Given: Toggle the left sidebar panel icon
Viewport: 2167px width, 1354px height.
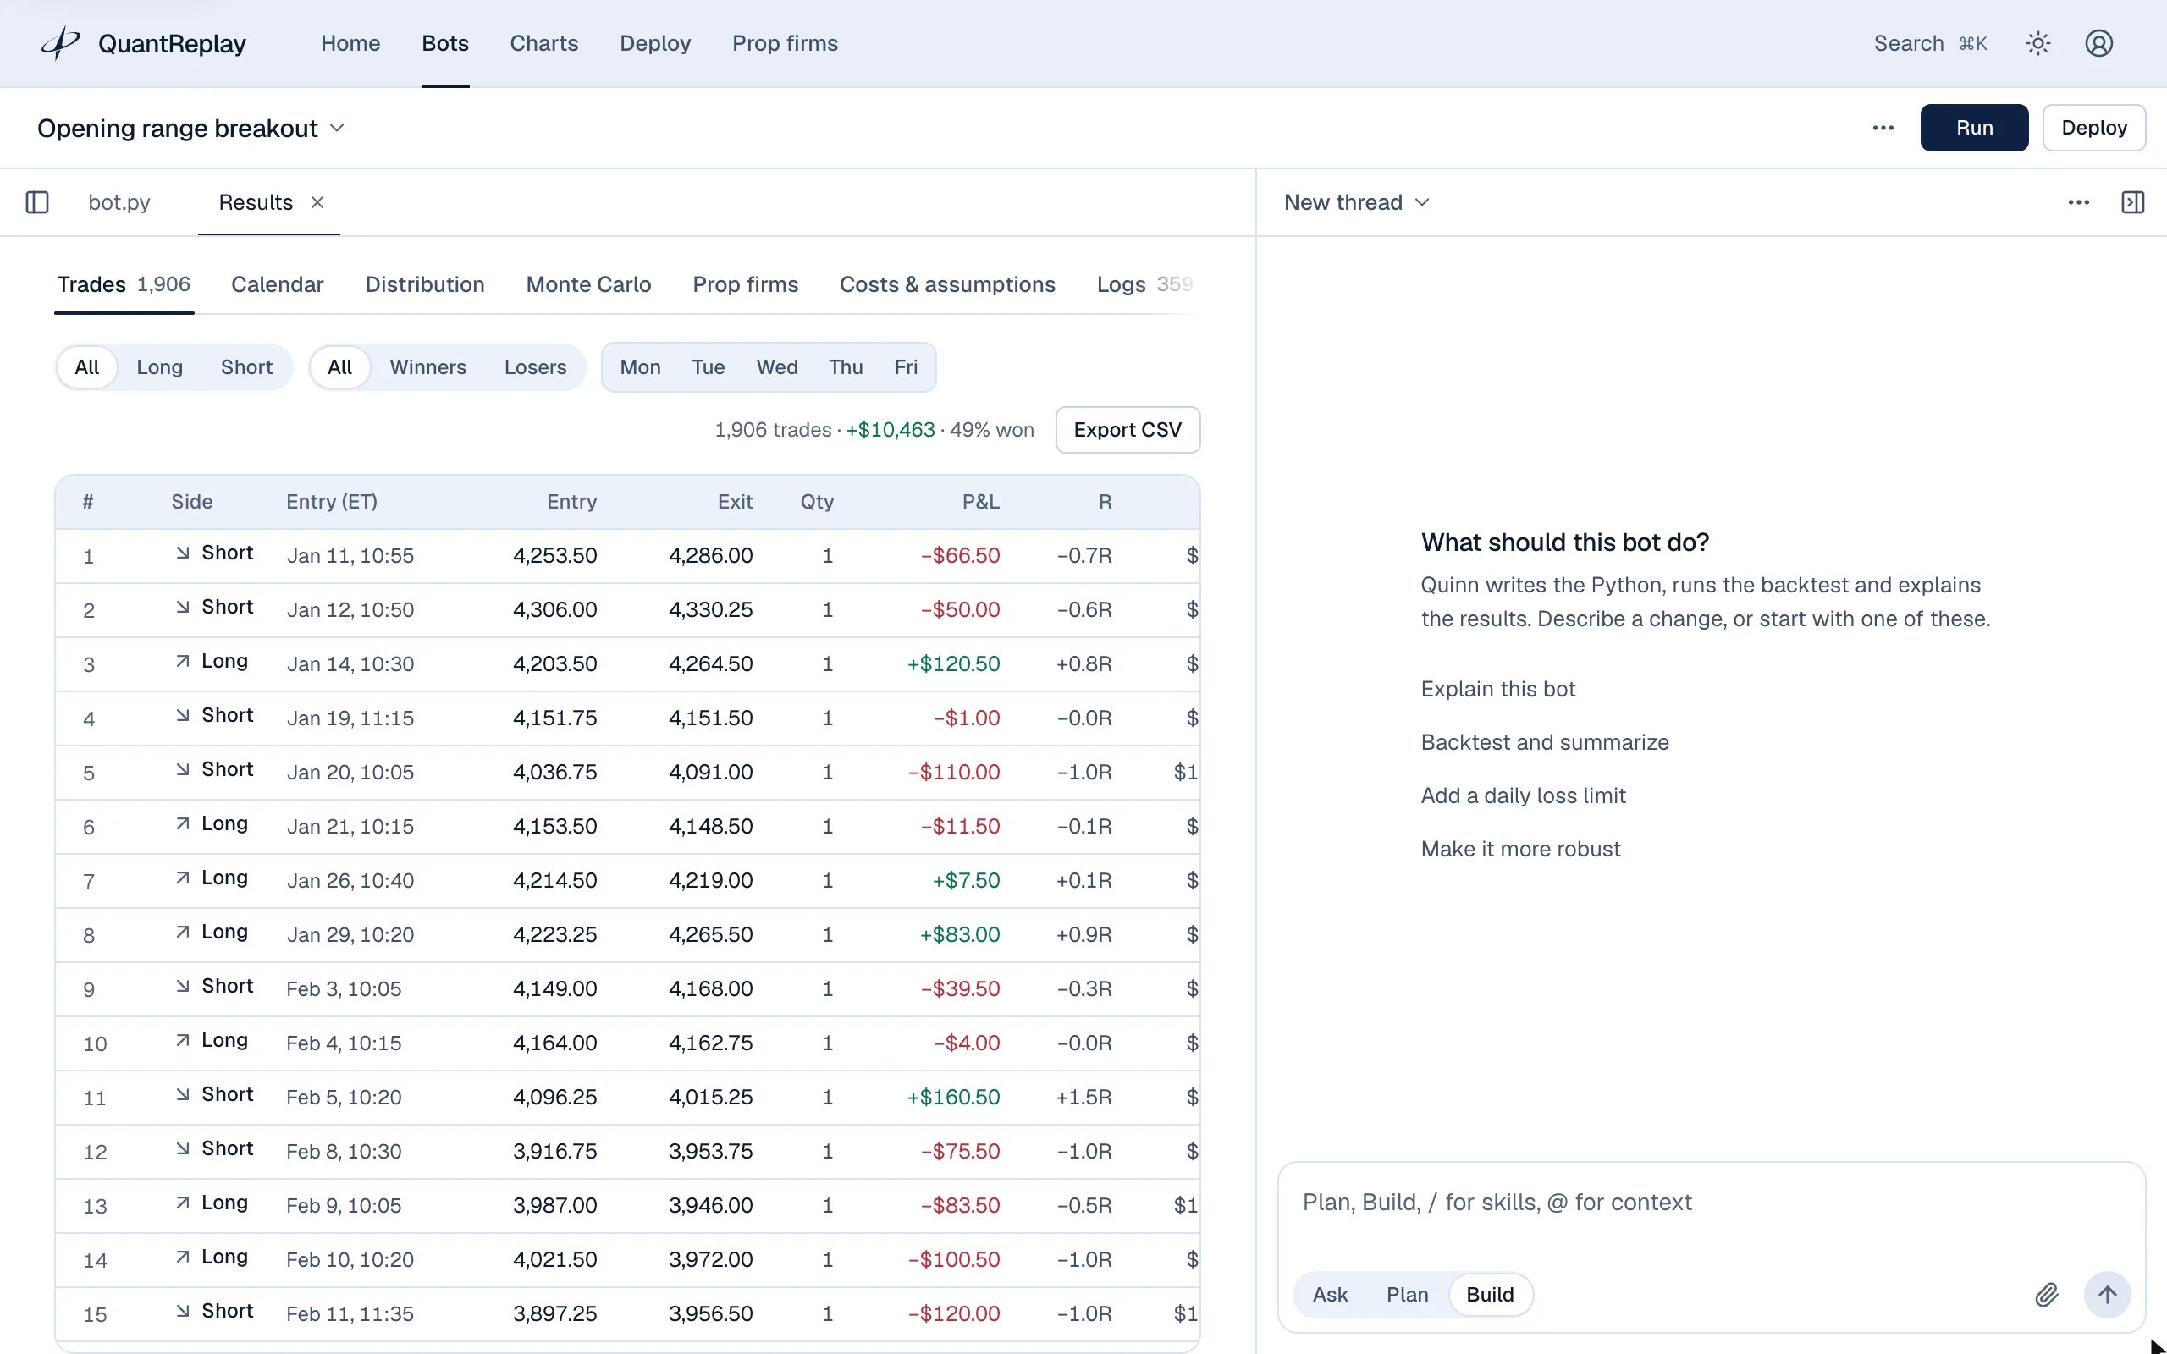Looking at the screenshot, I should coord(37,202).
